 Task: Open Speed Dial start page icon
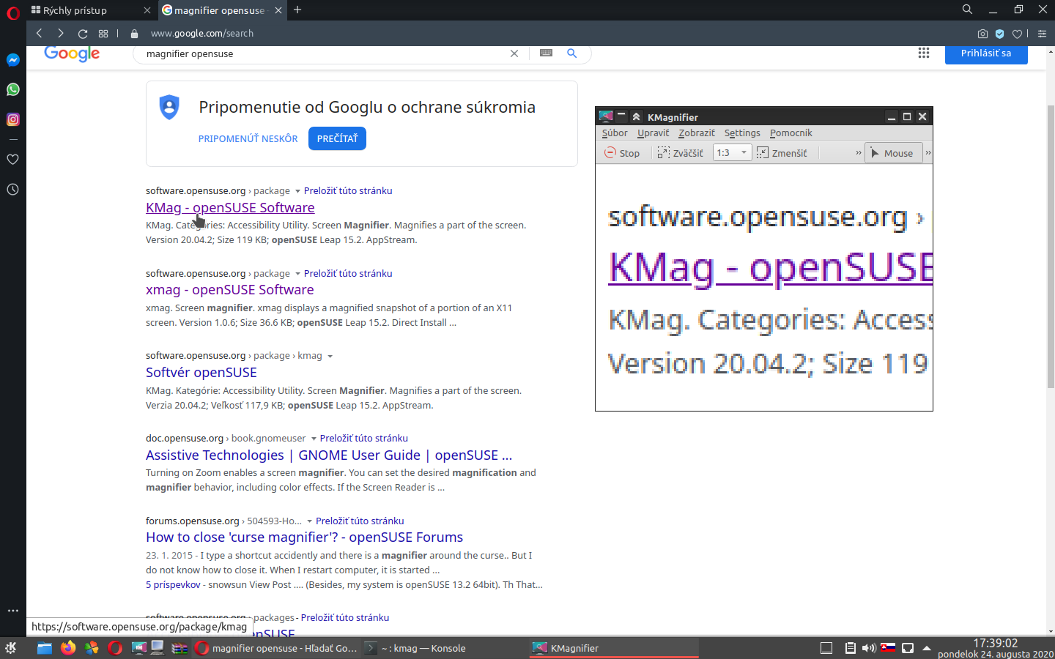[103, 34]
